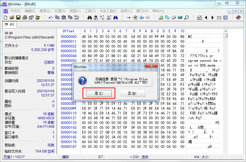Image resolution: width=246 pixels, height=162 pixels.
Task: Open file Properties from the toolbar
Action: pyautogui.click(x=31, y=17)
